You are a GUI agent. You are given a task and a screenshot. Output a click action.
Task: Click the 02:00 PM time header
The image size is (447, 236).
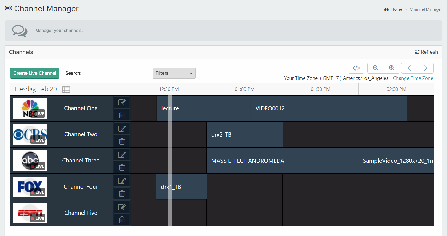pos(397,89)
